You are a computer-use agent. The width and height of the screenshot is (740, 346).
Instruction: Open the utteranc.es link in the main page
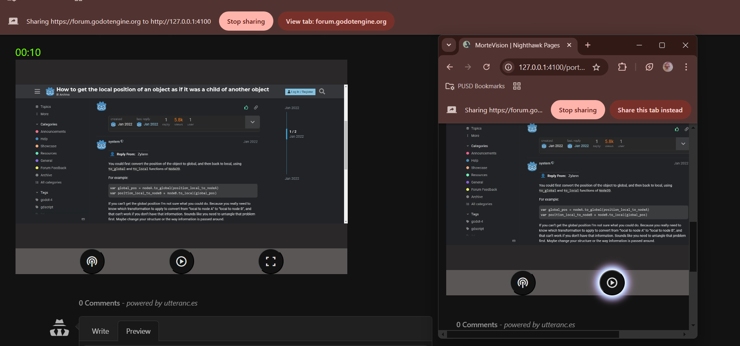(x=181, y=303)
